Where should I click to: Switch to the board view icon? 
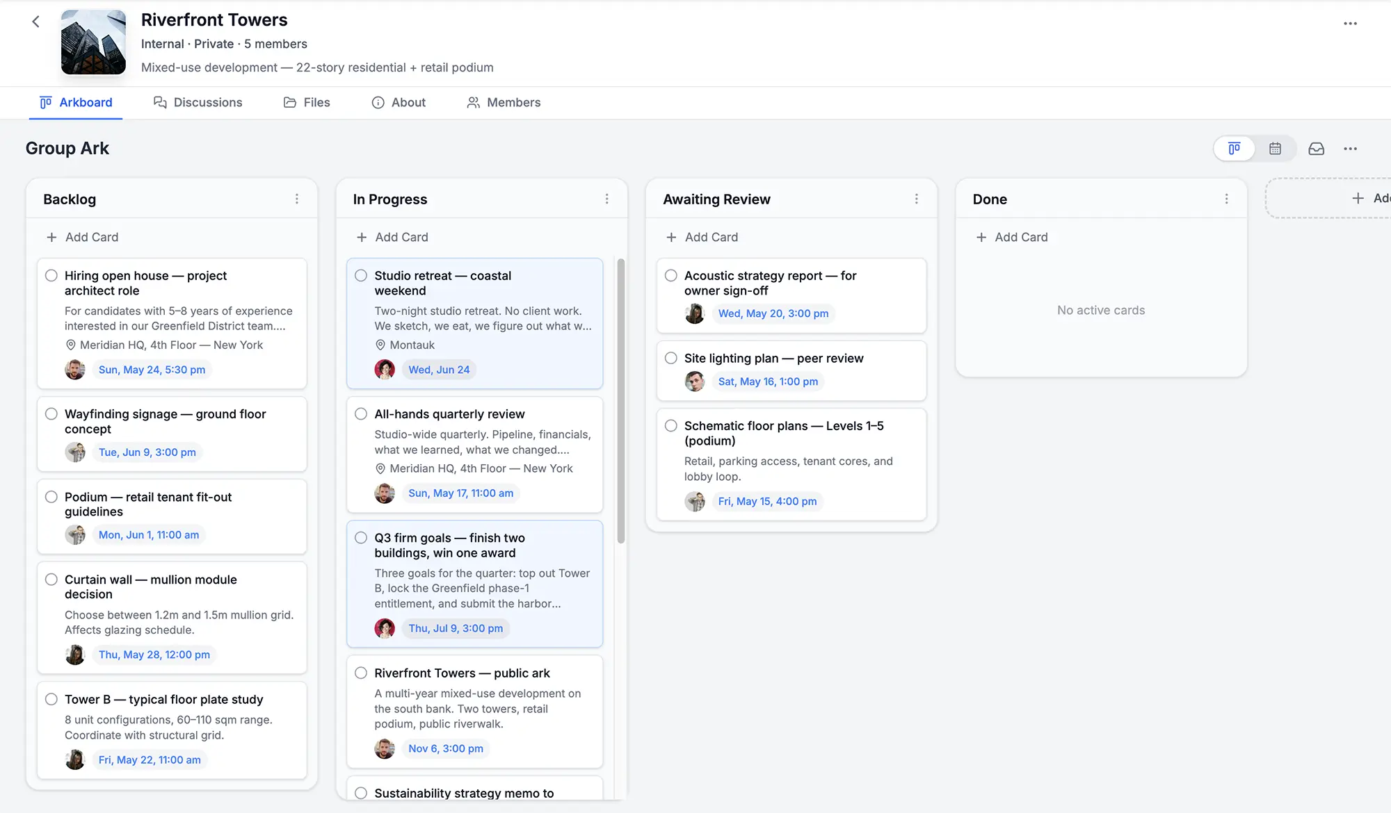[x=1235, y=149]
